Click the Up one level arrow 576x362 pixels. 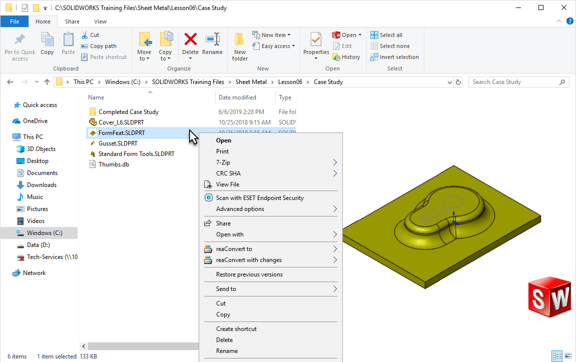tap(47, 82)
